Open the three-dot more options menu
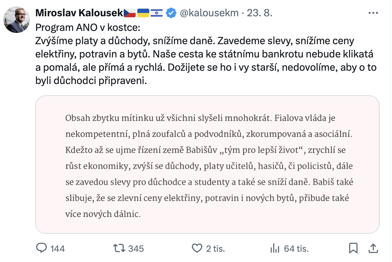 click(x=373, y=13)
